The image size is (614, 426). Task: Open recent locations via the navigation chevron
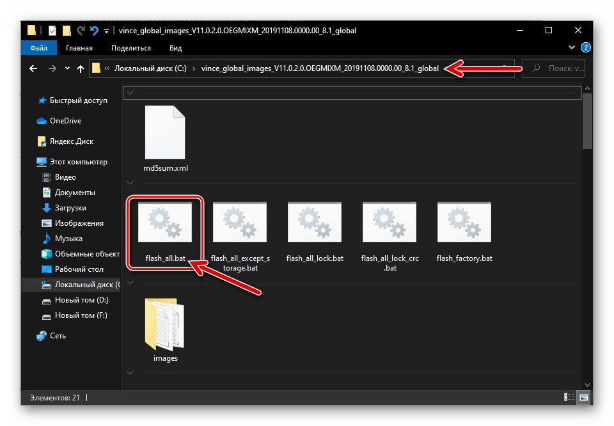click(67, 68)
